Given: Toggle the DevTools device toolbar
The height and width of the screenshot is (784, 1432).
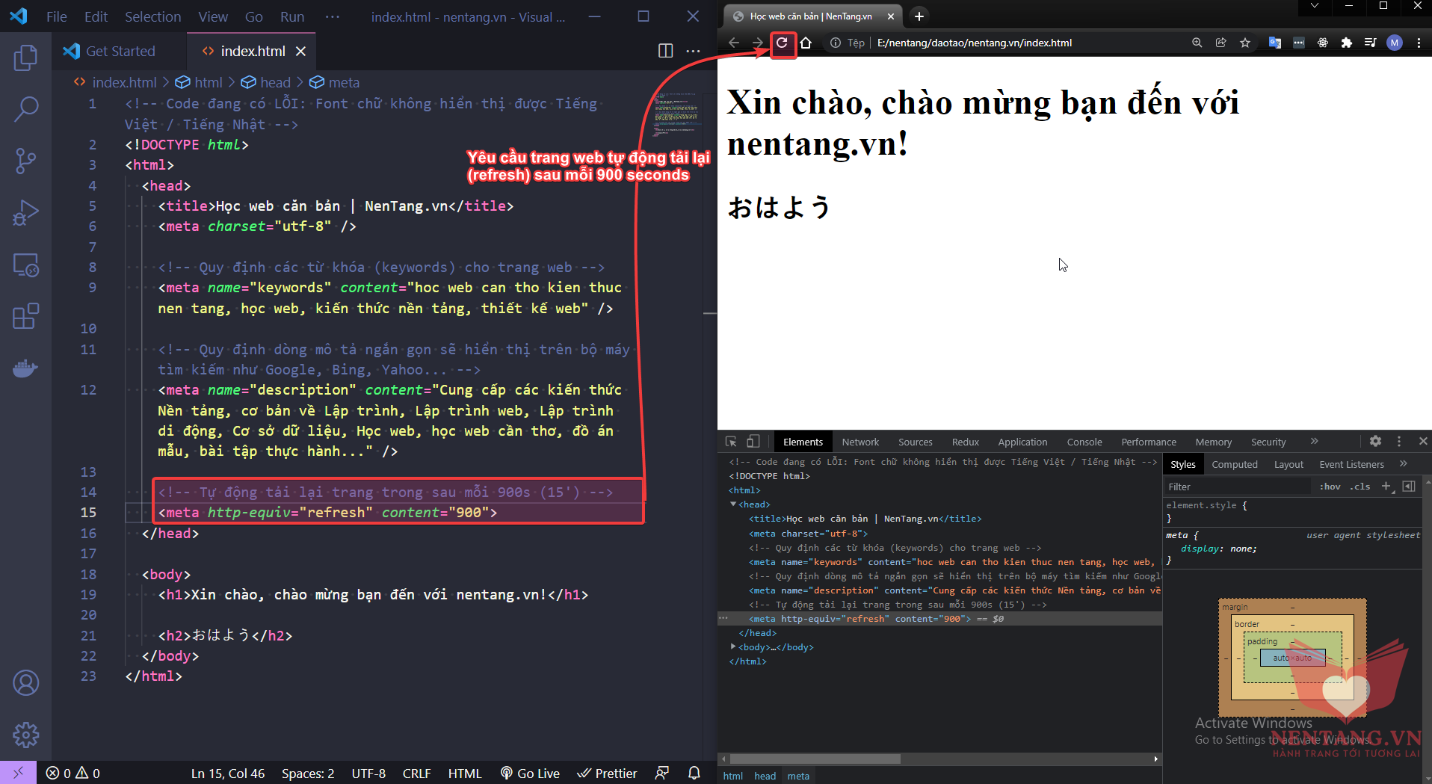Looking at the screenshot, I should pyautogui.click(x=753, y=442).
